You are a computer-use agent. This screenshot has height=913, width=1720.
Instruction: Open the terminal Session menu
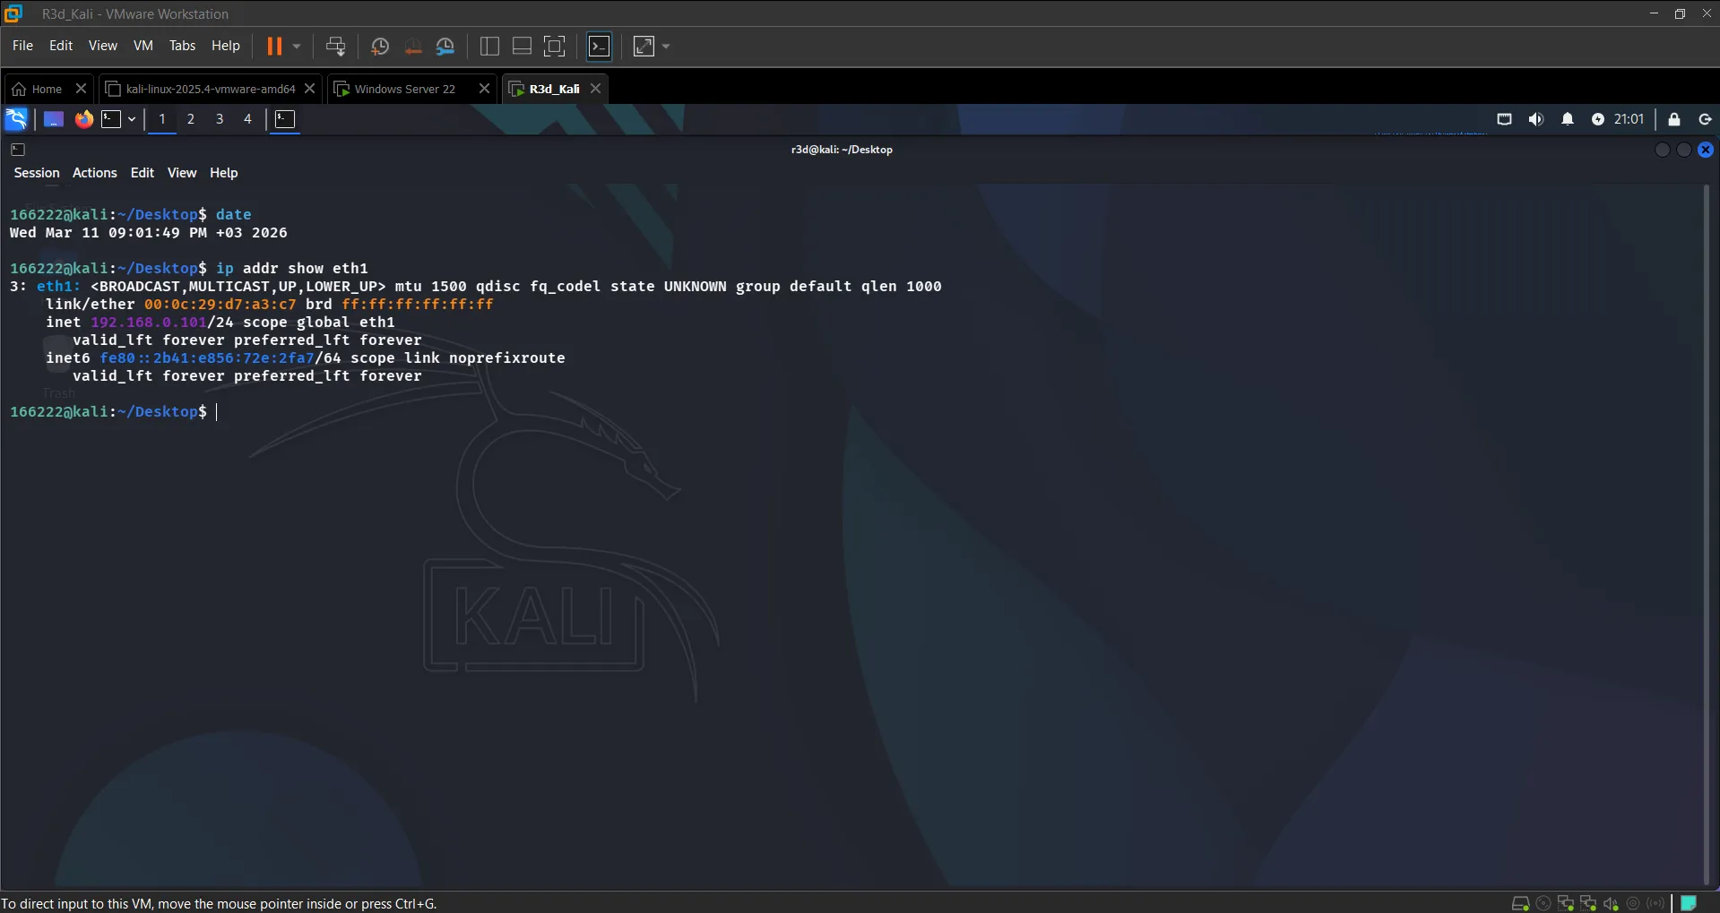coord(37,173)
